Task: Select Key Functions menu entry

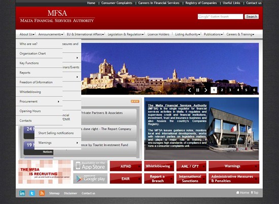Action: tap(39, 63)
